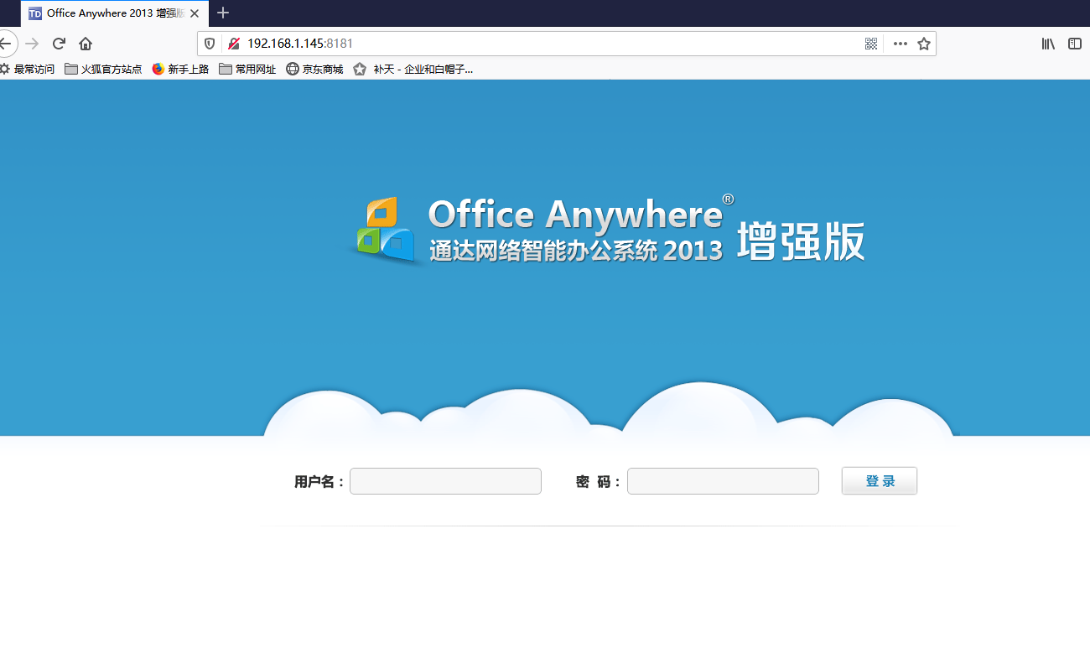Select the Office Anywhere 2013 tab
The image size is (1090, 653).
click(x=114, y=13)
